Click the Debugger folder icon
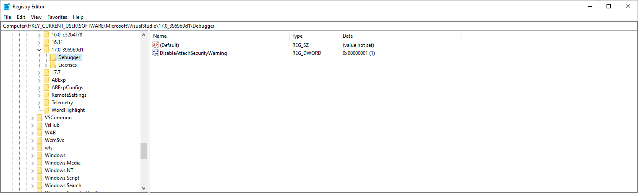This screenshot has height=193, width=638. (x=53, y=57)
